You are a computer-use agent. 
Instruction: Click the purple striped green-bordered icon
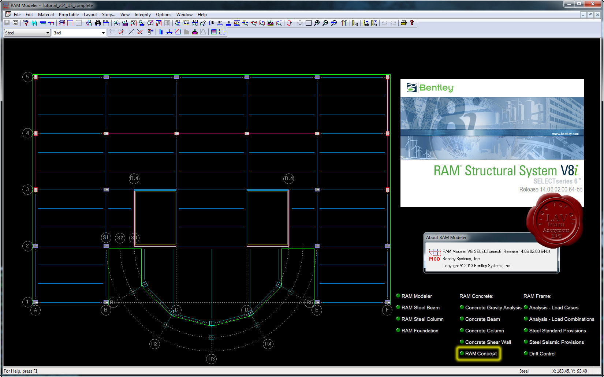214,32
